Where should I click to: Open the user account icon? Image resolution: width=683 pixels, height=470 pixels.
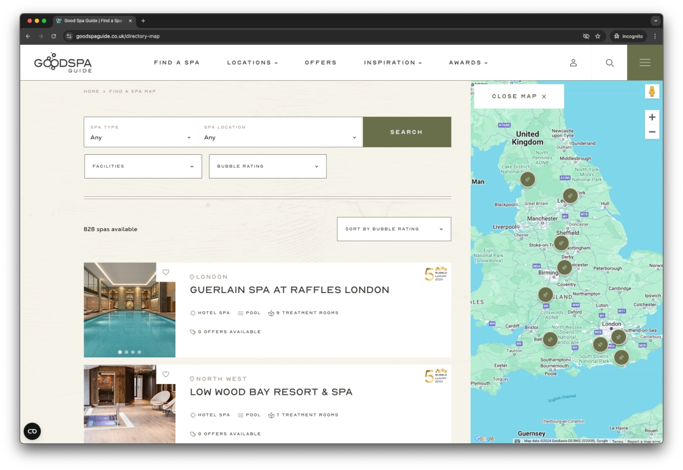coord(573,63)
